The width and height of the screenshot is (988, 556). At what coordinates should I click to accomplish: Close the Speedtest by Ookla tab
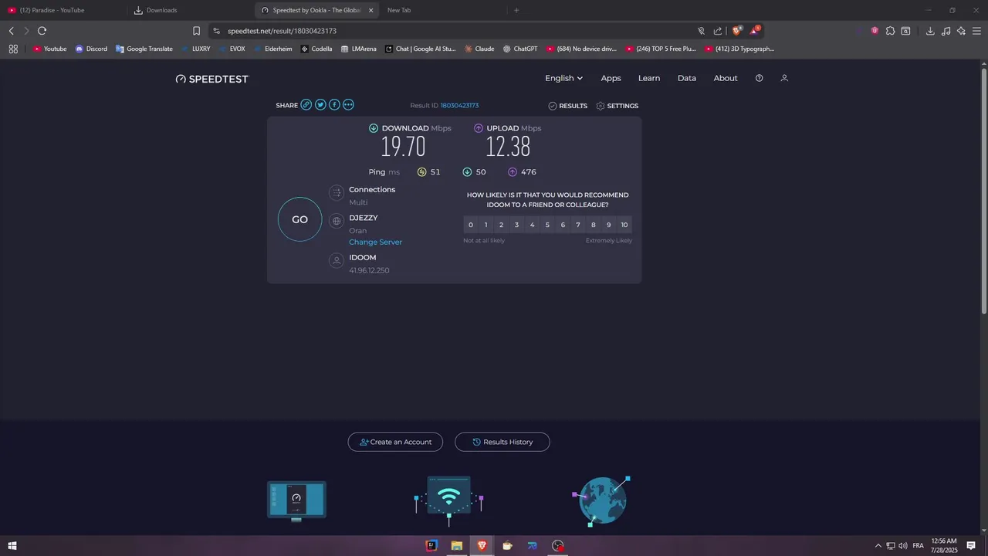[370, 10]
